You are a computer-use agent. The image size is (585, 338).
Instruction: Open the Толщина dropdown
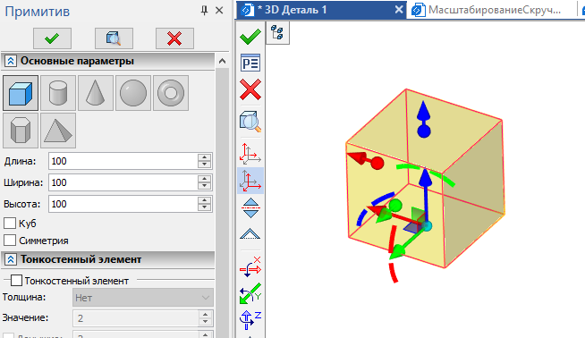point(143,298)
